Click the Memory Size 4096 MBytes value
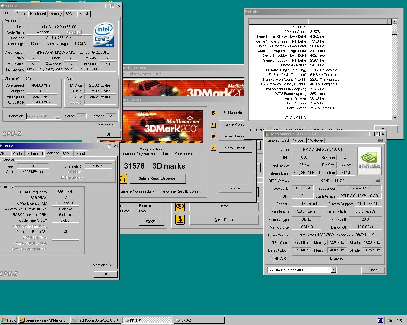Image resolution: width=407 pixels, height=325 pixels. [33, 172]
